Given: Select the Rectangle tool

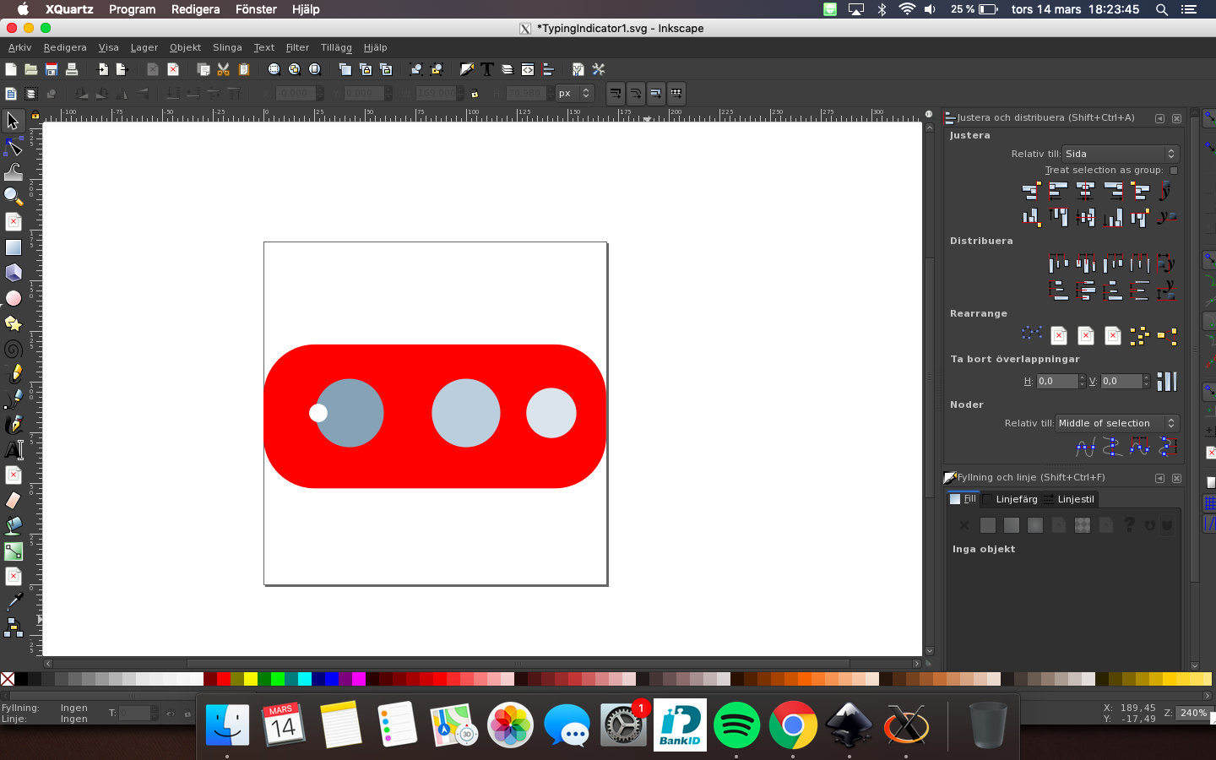Looking at the screenshot, I should [x=14, y=247].
